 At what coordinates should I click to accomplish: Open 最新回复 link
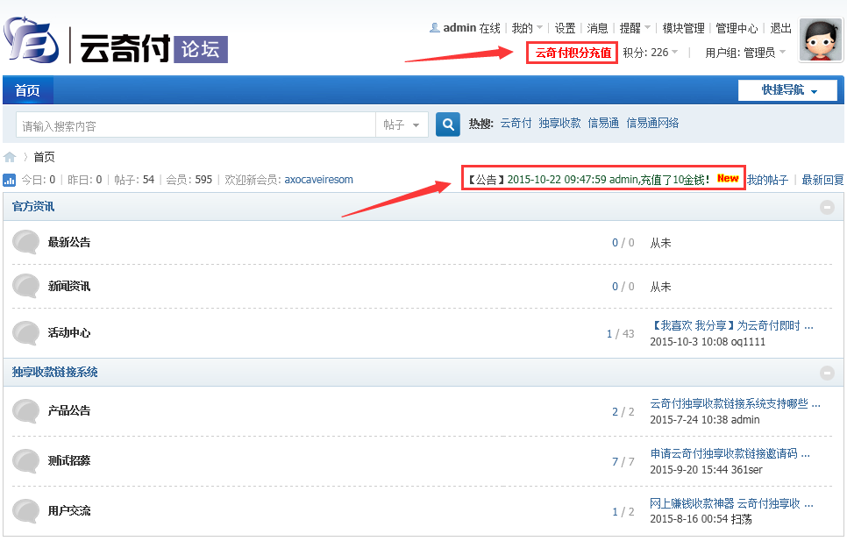pos(822,180)
